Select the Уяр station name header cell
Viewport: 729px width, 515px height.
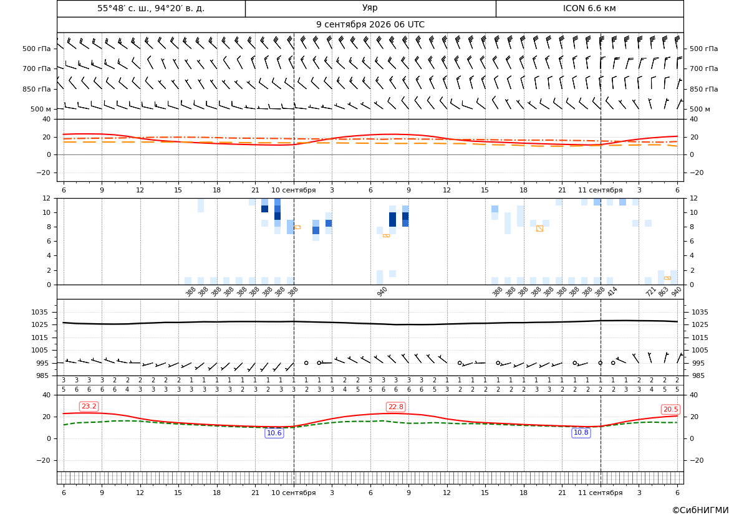[370, 8]
